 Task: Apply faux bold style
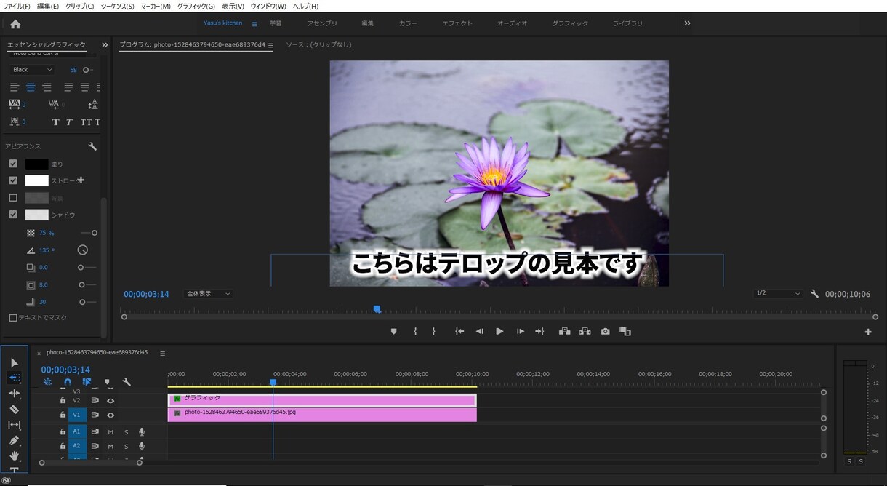[55, 122]
